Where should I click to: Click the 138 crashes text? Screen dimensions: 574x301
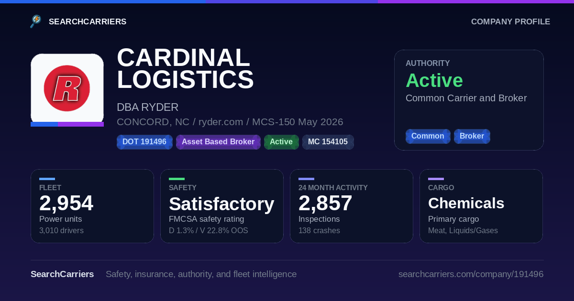tap(319, 231)
